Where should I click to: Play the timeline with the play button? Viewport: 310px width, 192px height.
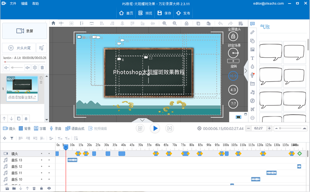[155, 128]
